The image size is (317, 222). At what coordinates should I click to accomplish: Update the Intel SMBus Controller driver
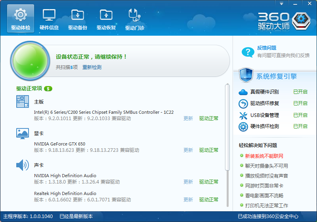[x=188, y=118]
